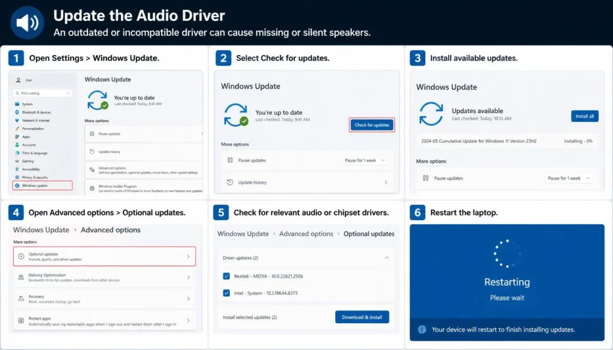Viewport: 613px width, 350px height.
Task: Click the Time & language icon in sidebar
Action: (17, 153)
